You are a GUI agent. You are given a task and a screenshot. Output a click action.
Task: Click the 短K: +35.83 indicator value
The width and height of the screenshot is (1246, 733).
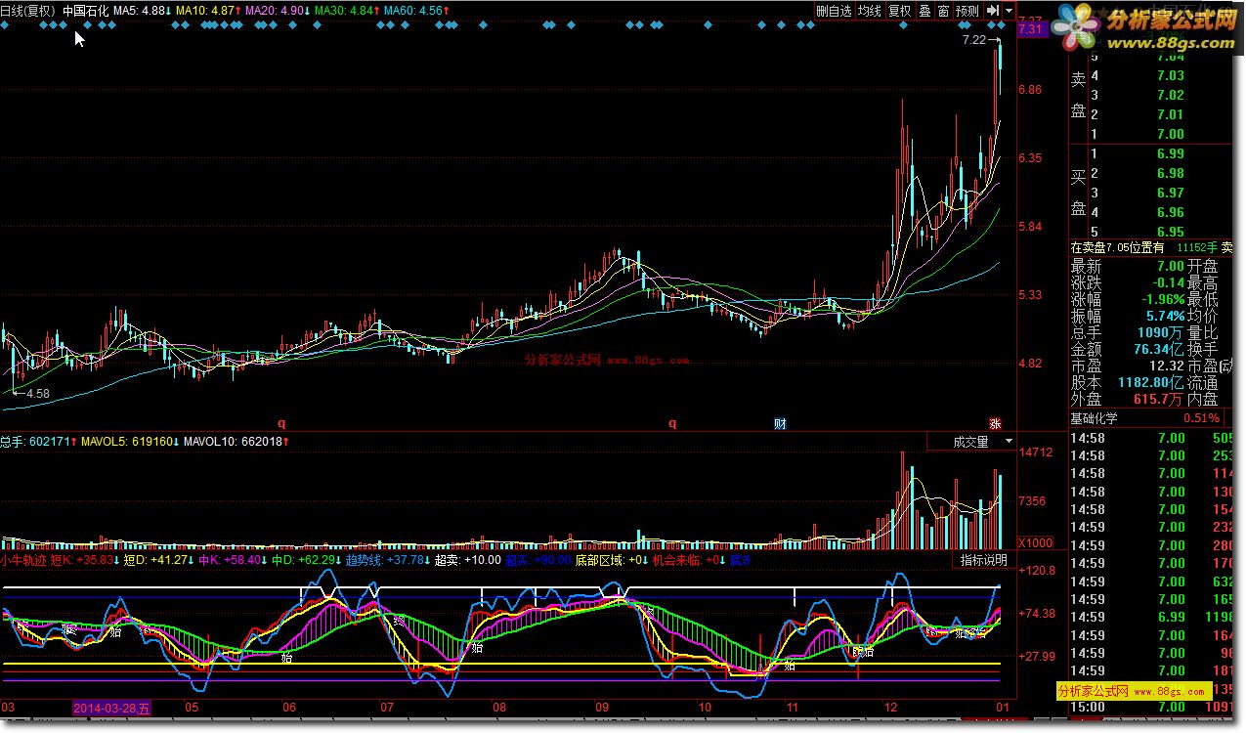[86, 560]
